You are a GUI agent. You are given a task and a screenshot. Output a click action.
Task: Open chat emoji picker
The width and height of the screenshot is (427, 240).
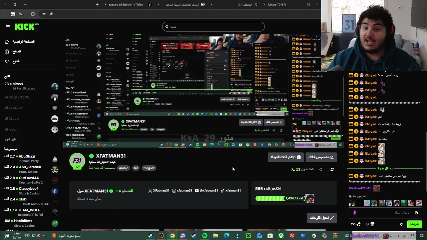416,213
